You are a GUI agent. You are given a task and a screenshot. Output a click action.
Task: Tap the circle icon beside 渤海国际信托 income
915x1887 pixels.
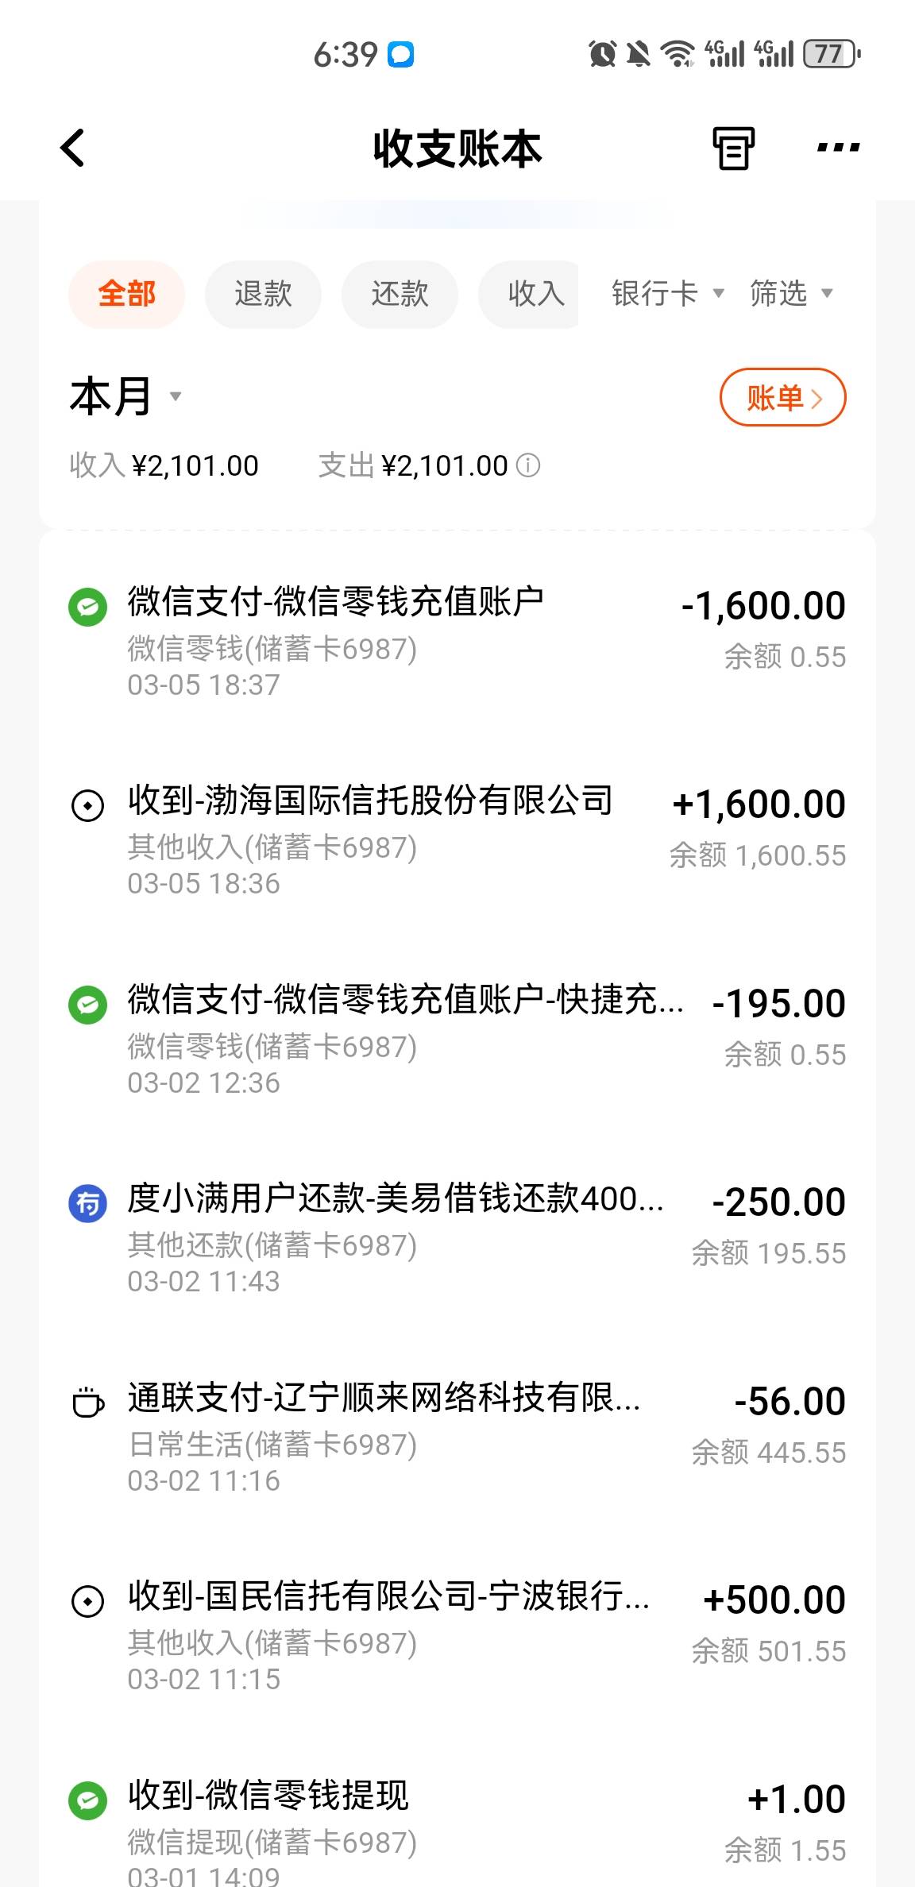[x=87, y=805]
